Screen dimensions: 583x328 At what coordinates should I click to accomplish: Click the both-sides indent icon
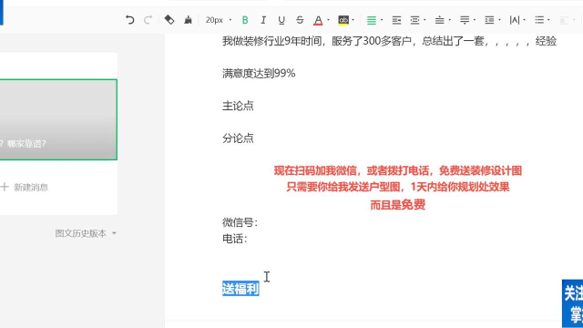(414, 20)
